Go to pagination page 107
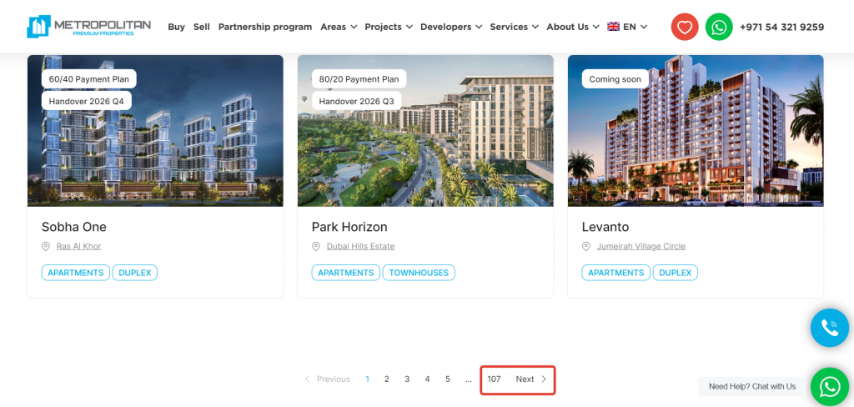 pyautogui.click(x=494, y=379)
